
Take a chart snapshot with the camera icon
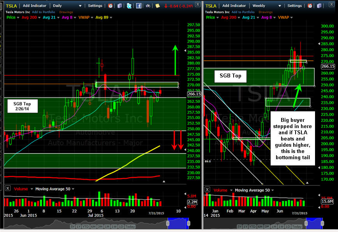(148, 6)
